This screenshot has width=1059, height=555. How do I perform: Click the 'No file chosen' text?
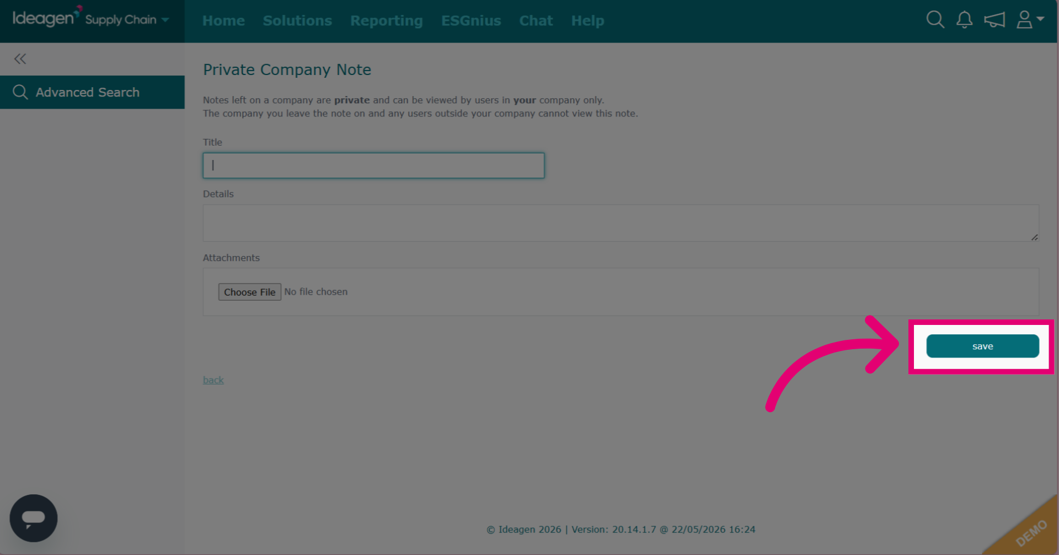pos(316,292)
